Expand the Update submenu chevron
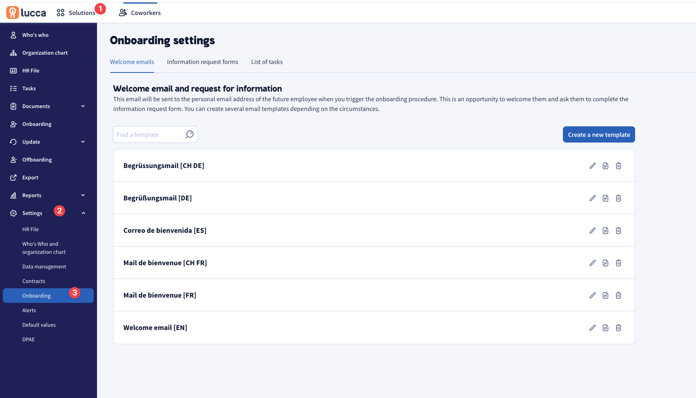The height and width of the screenshot is (398, 696). [83, 142]
